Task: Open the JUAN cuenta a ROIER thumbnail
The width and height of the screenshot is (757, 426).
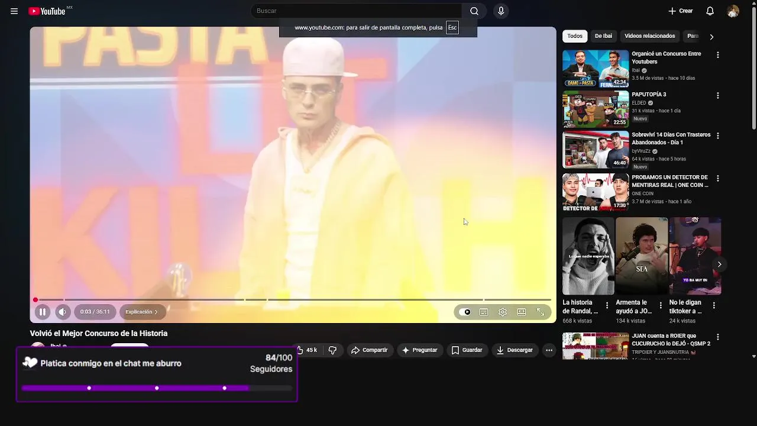Action: click(596, 346)
